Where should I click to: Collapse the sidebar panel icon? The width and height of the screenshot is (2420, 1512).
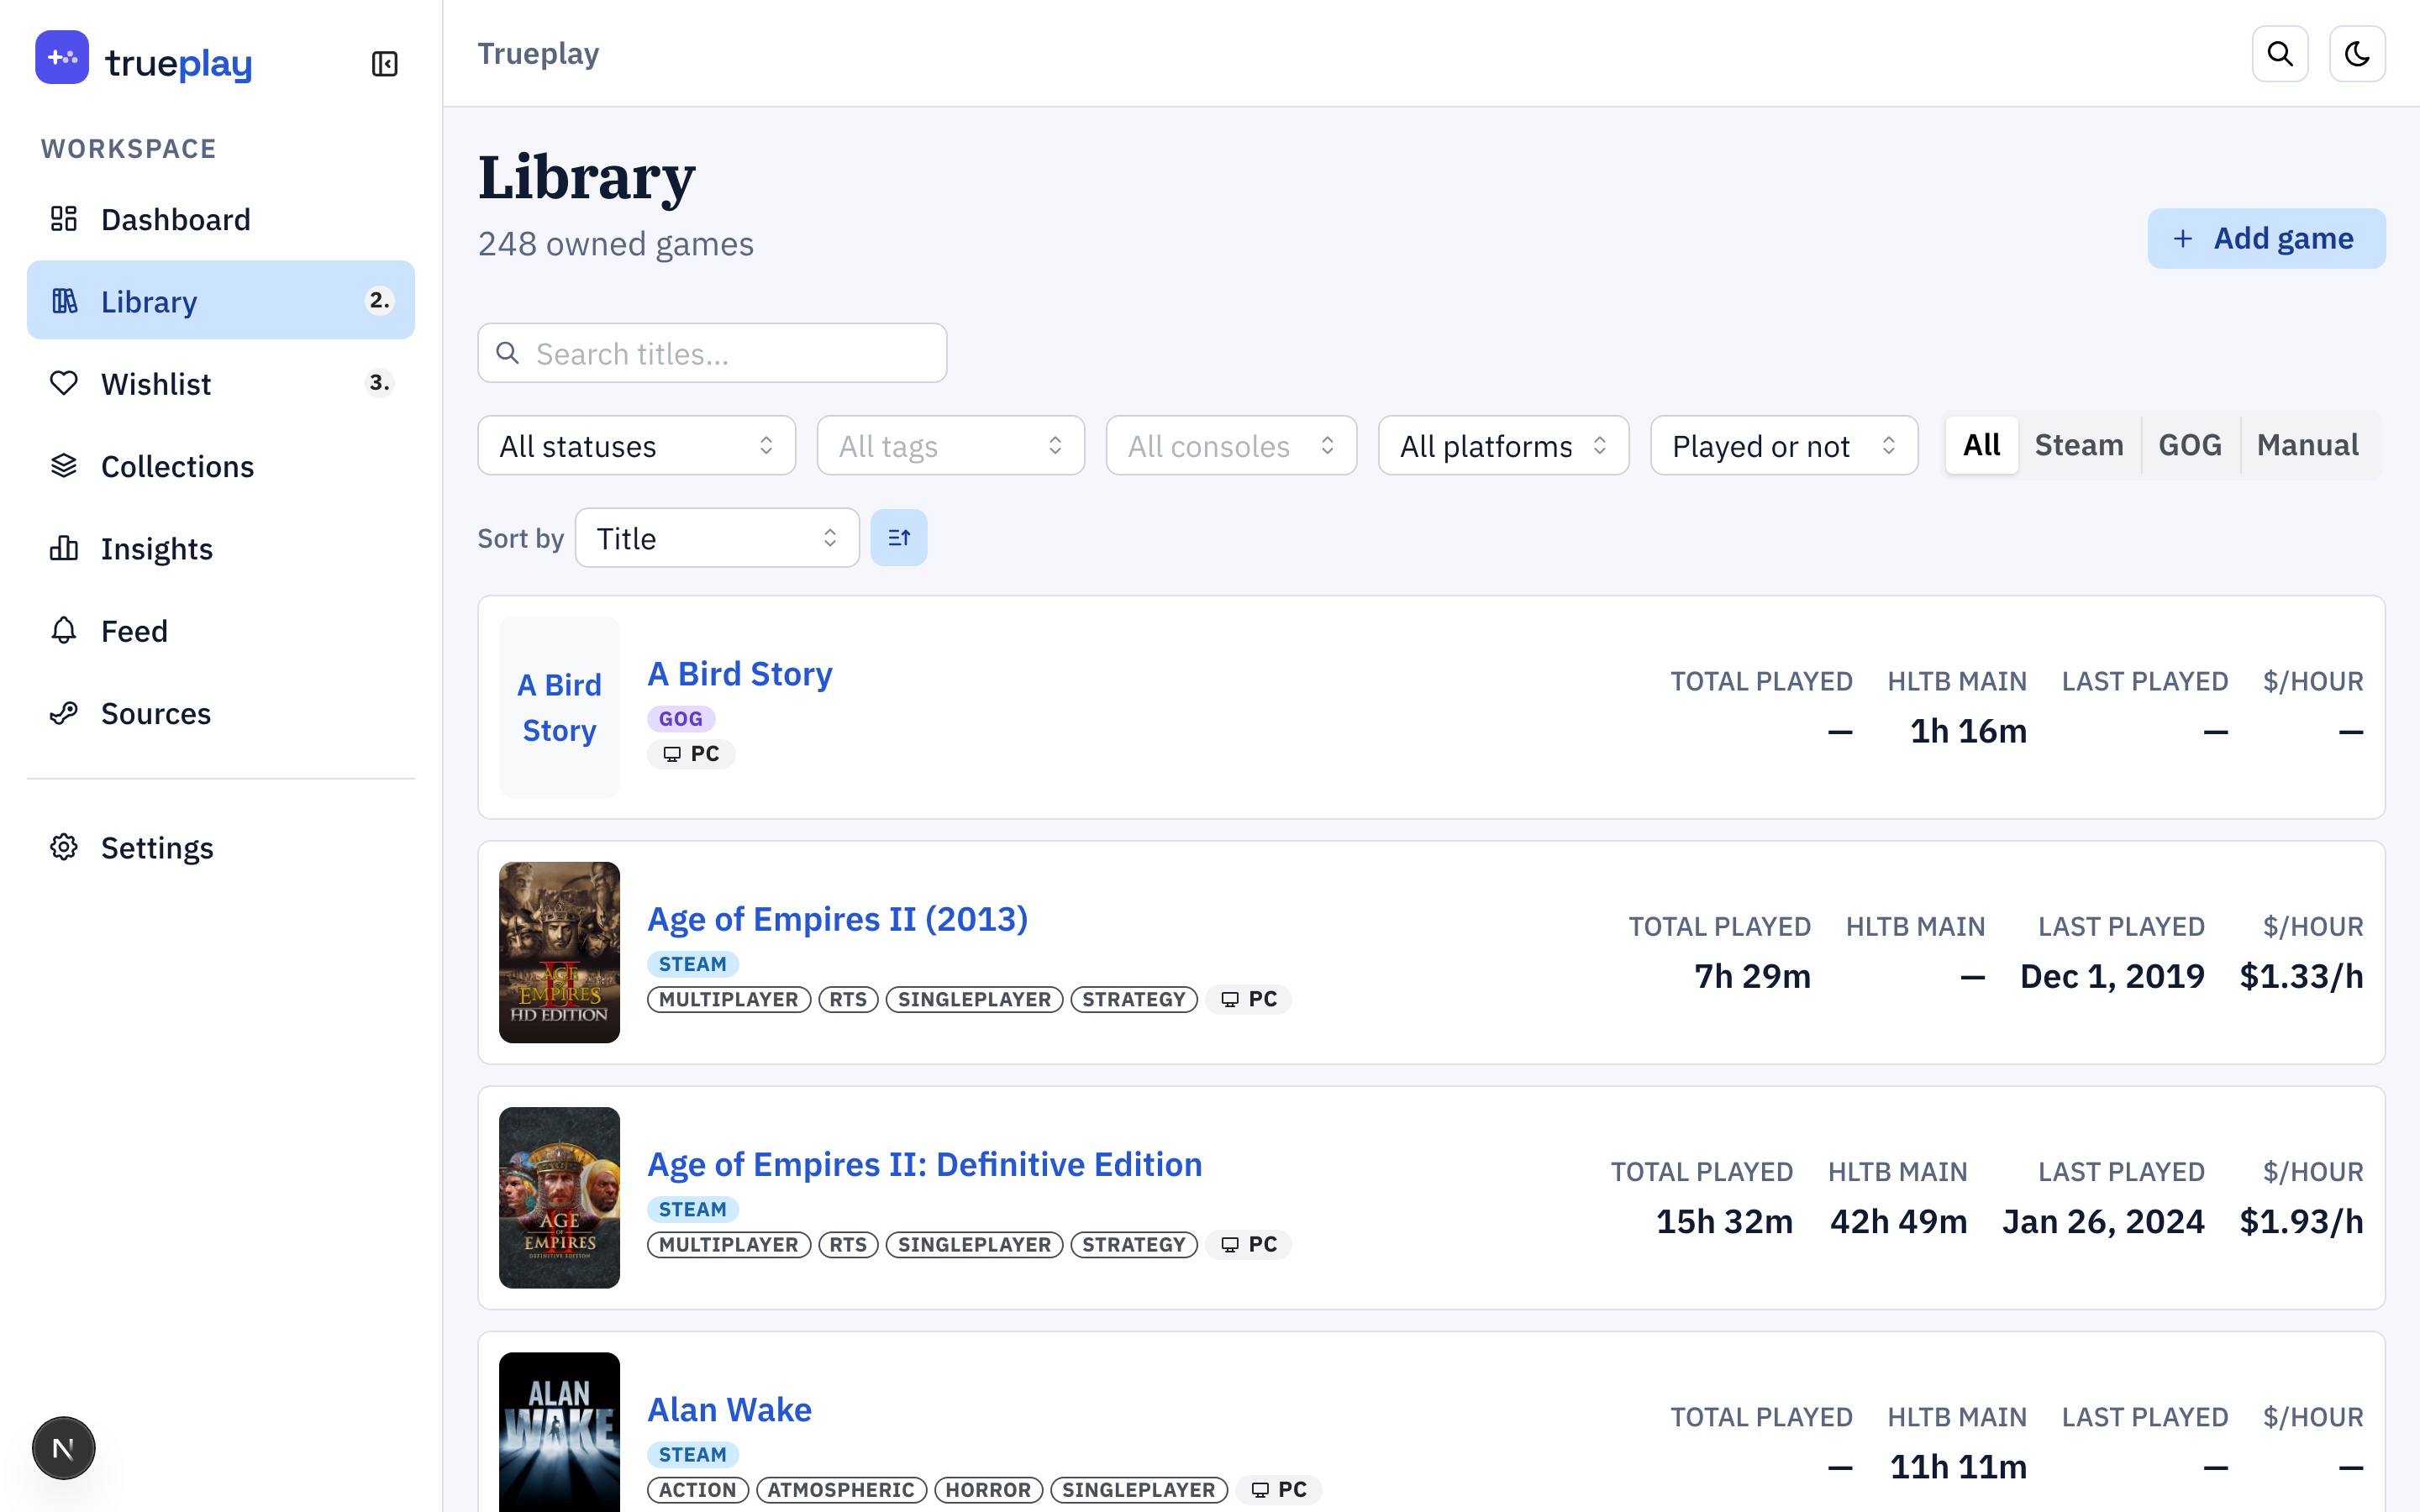pos(385,64)
